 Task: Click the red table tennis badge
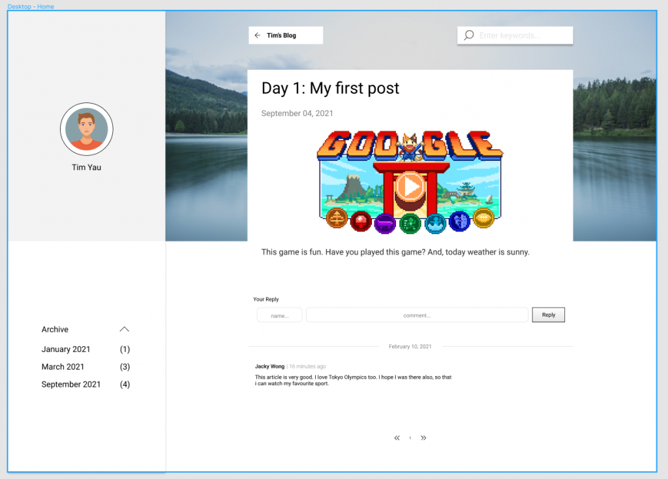(361, 222)
